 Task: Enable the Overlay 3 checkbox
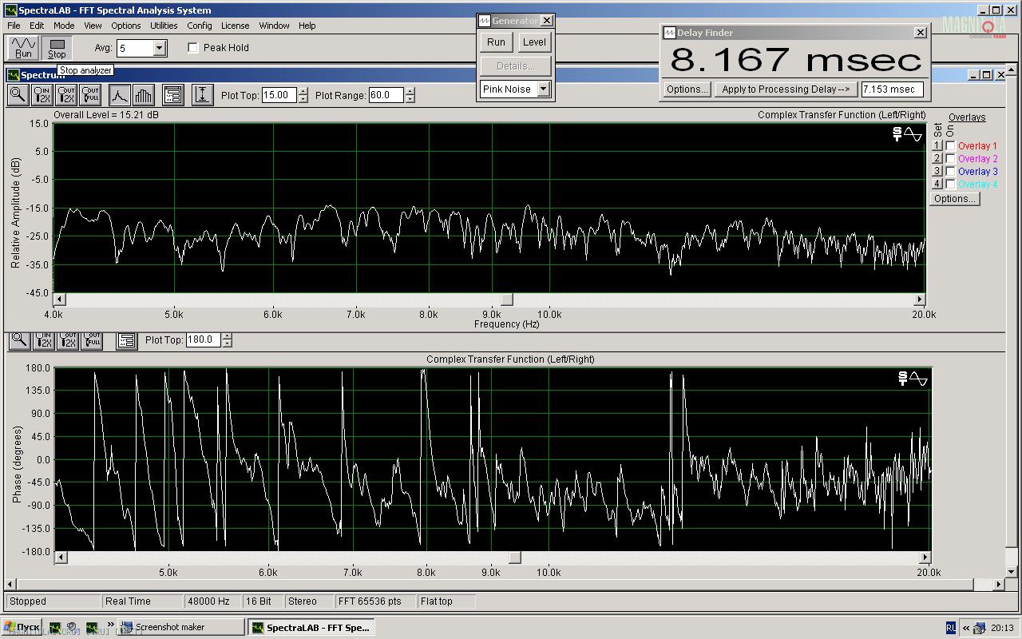950,172
